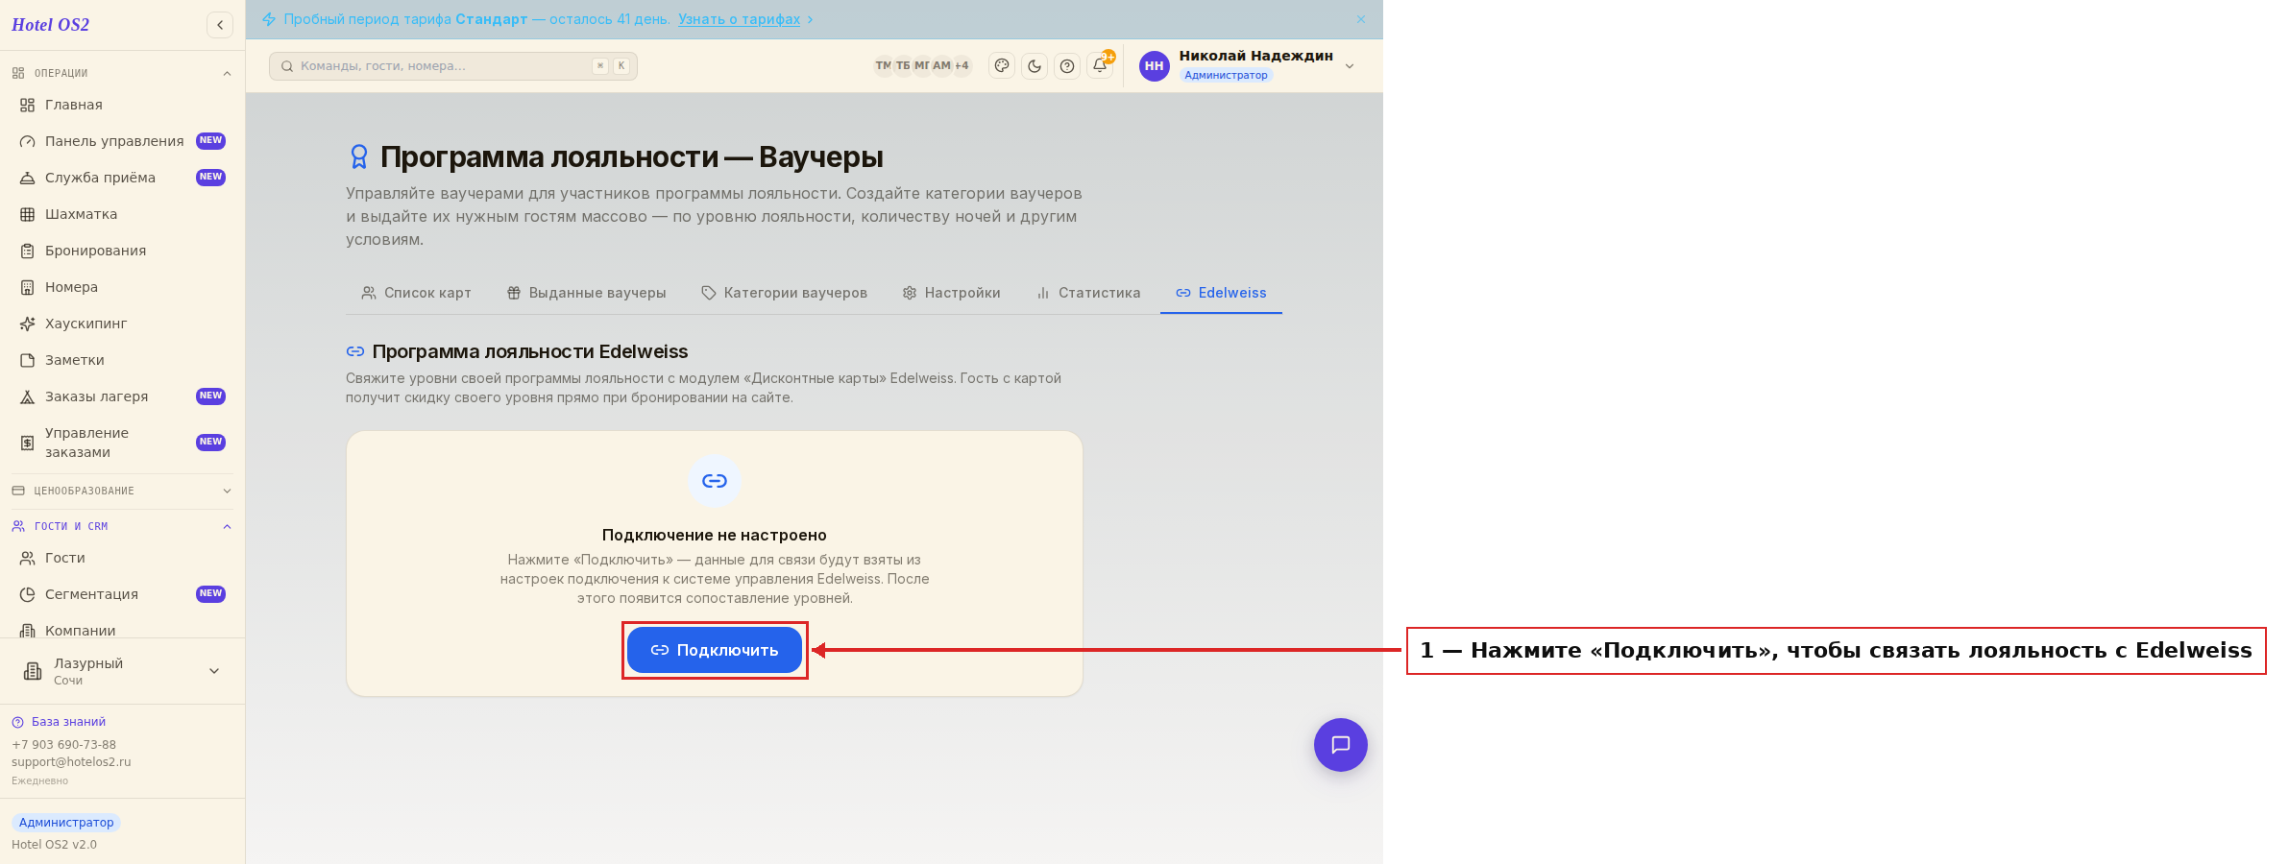Viewport: 2289px width, 864px height.
Task: Open the floating chat bubble button
Action: [1341, 745]
